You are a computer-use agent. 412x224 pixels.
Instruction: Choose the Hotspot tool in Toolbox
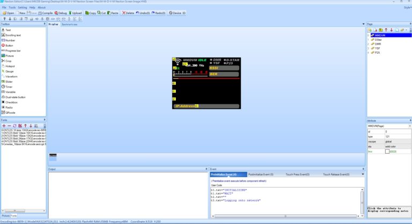click(x=10, y=66)
